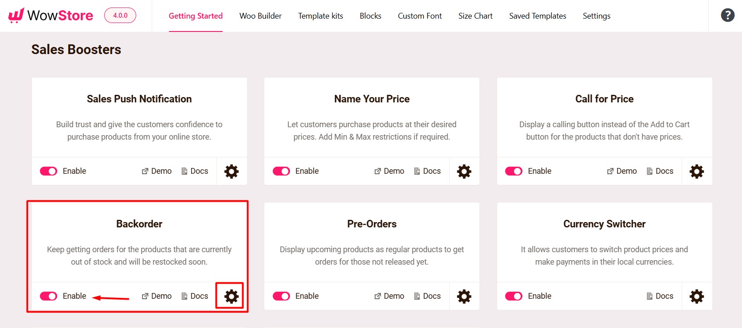Open Call for Price settings gear

(x=696, y=171)
